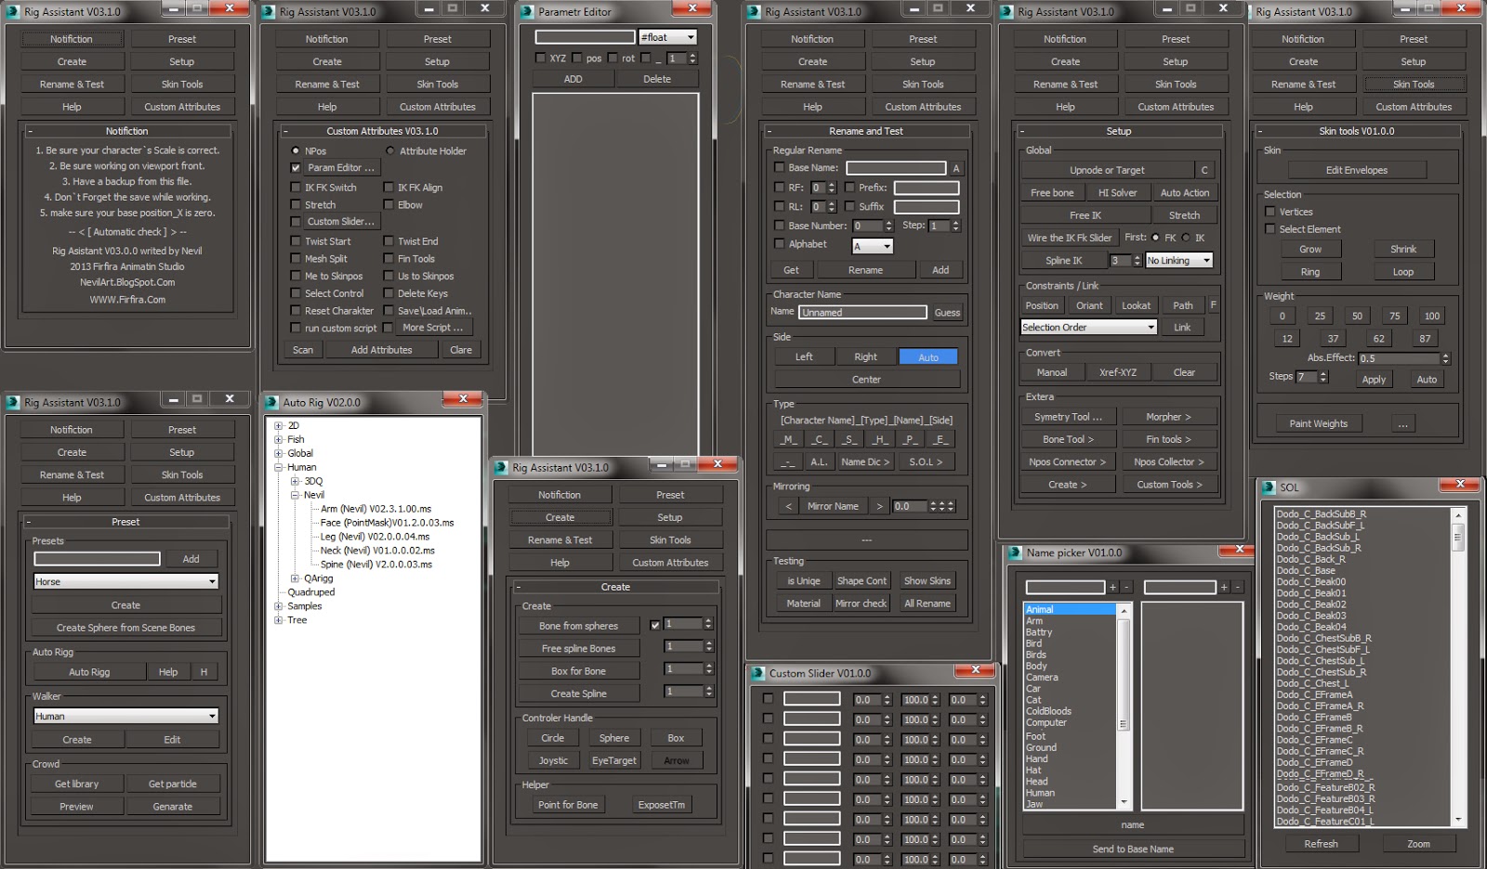Select 'Arm (Nevil) V02.3.1.00.ms' in Auto Rig tree

click(x=375, y=509)
